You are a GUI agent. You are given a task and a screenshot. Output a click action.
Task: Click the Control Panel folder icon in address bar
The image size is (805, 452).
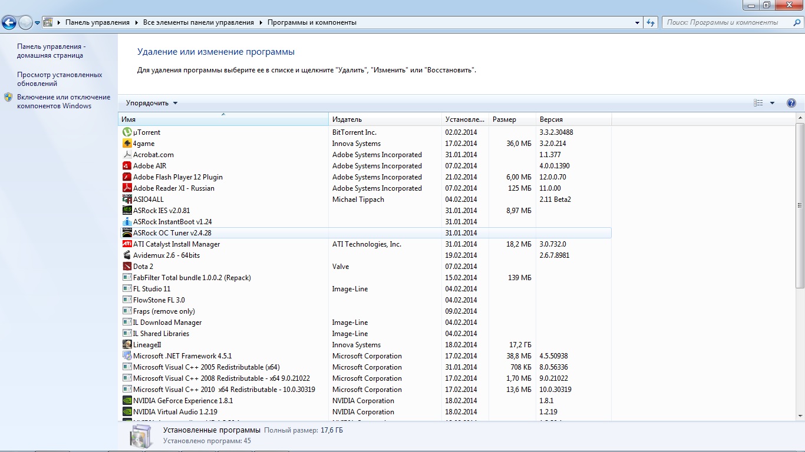pyautogui.click(x=48, y=22)
